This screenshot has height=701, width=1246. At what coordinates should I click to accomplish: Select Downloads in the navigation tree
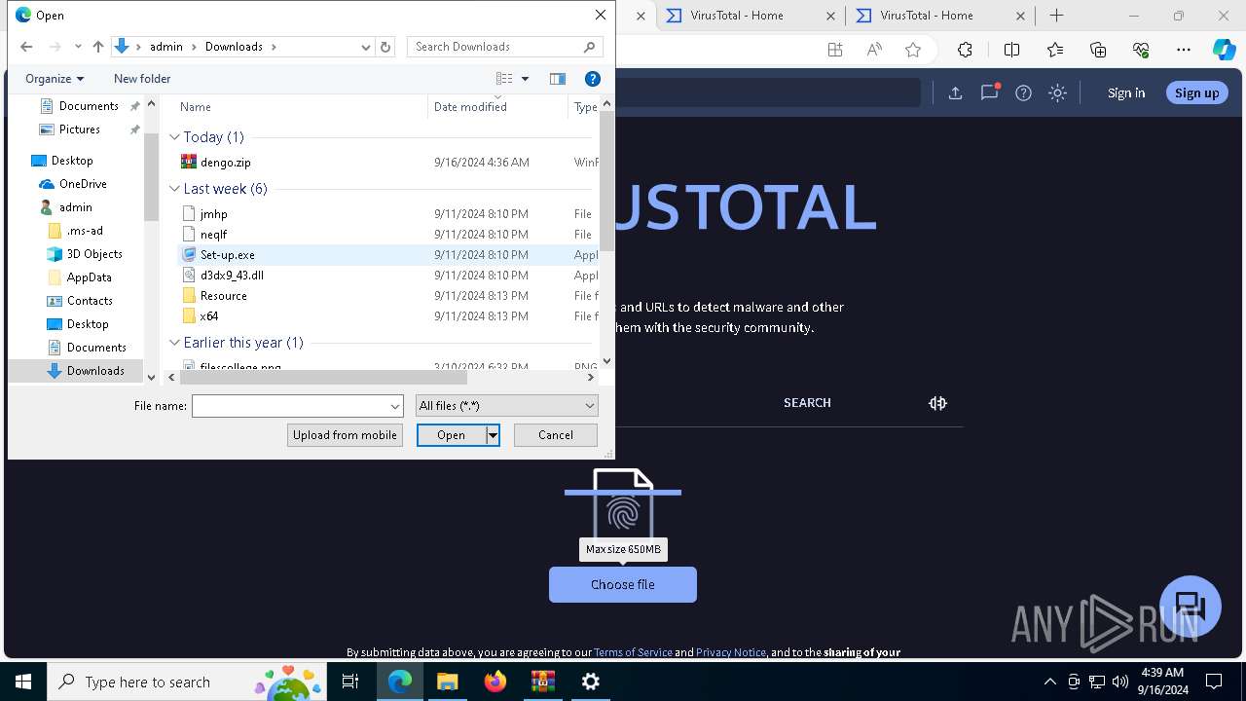95,371
